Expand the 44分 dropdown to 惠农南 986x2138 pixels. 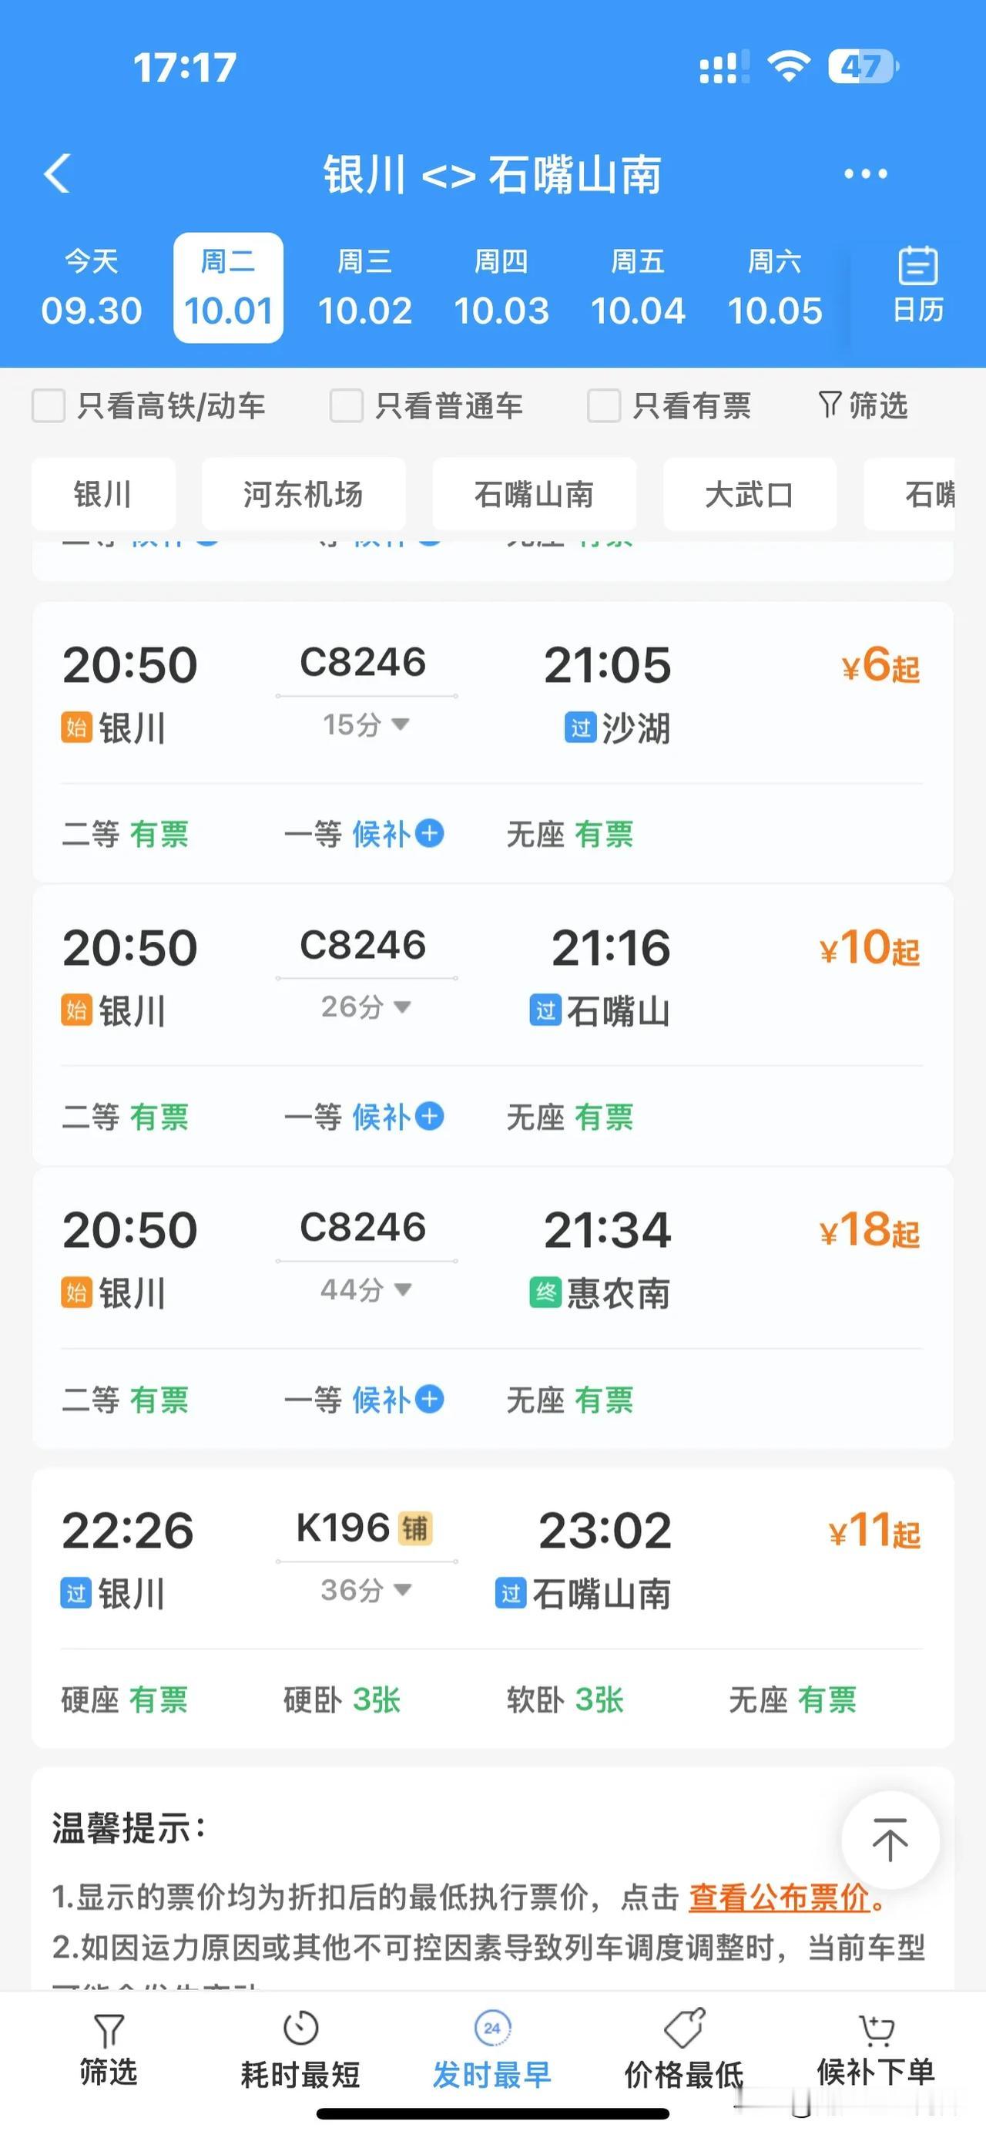coord(366,1289)
